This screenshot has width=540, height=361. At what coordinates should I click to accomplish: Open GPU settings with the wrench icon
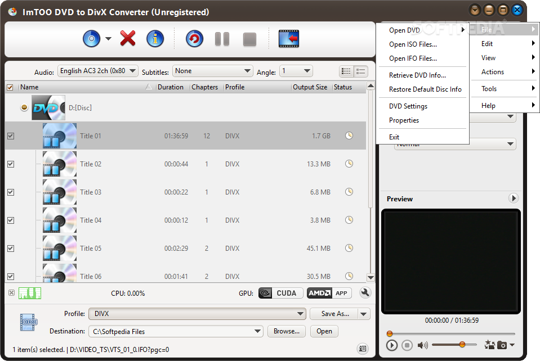[x=365, y=292]
